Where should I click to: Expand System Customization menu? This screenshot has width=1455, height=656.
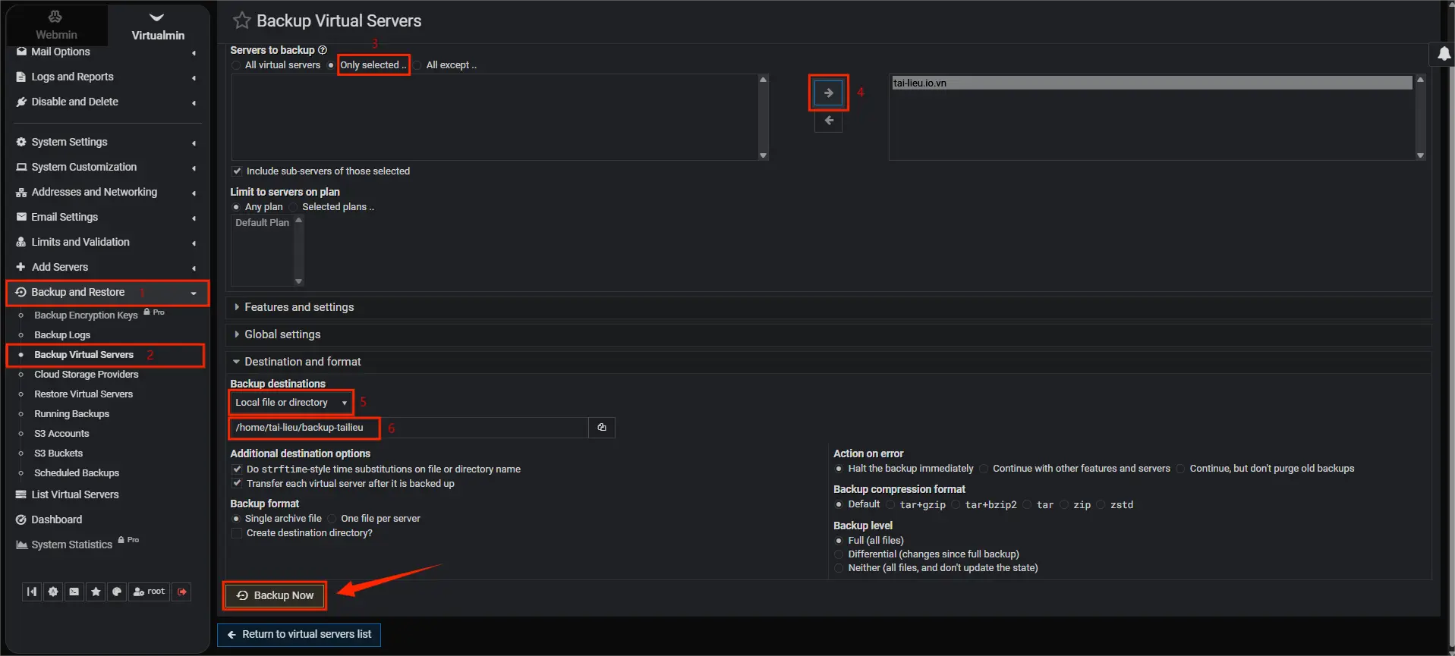pyautogui.click(x=106, y=167)
